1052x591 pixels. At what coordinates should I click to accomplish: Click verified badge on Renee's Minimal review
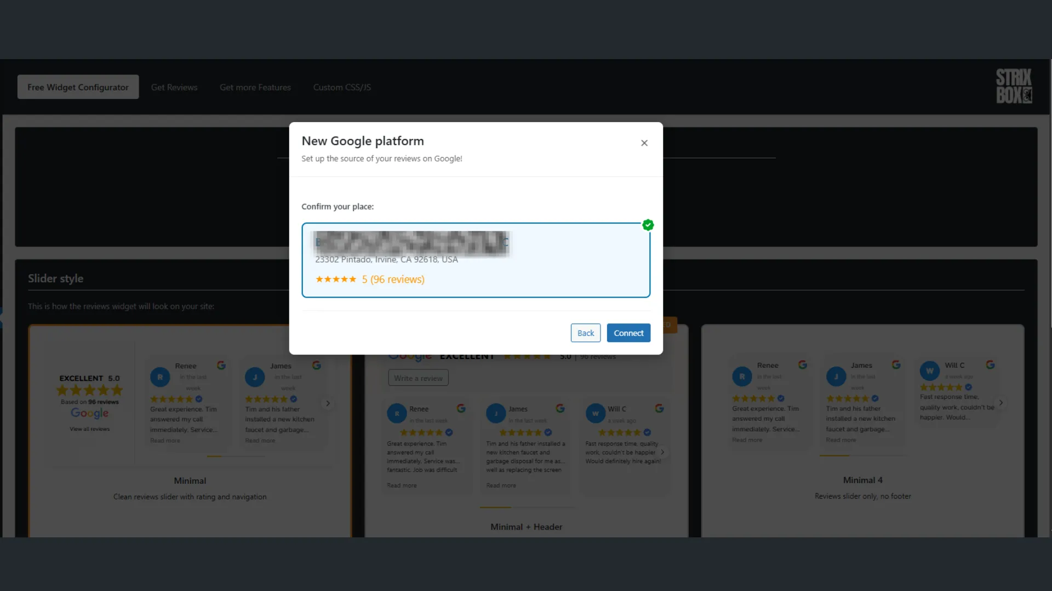(x=199, y=399)
